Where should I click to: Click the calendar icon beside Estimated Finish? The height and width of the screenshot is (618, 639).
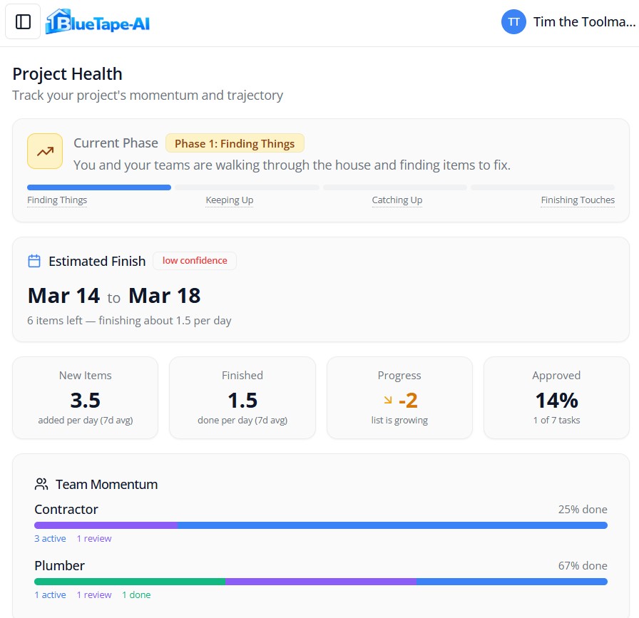point(34,261)
